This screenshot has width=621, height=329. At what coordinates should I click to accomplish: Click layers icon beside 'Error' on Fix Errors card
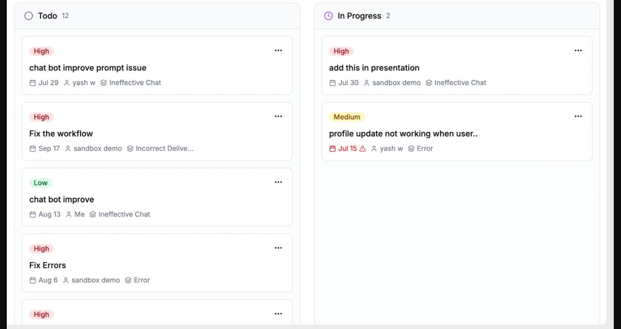pyautogui.click(x=128, y=280)
